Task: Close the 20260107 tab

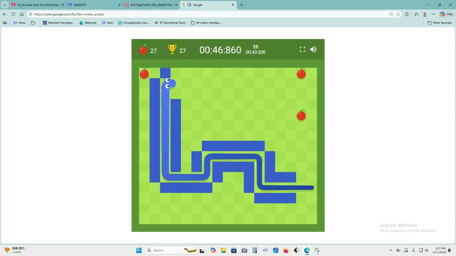Action: pos(119,5)
